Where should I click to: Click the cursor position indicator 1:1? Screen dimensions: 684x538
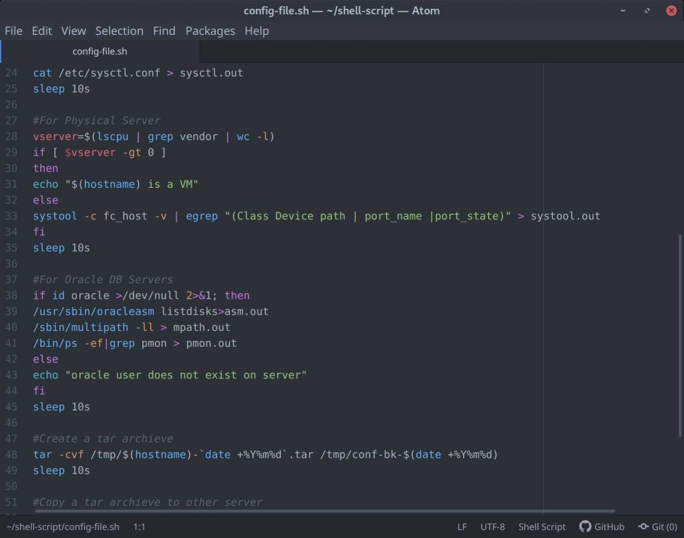[x=139, y=527]
